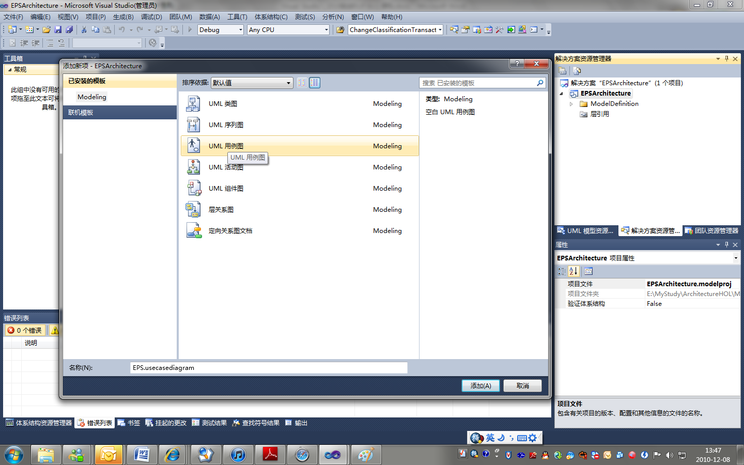Switch to 输出 tab at bottom
The image size is (744, 465).
[296, 423]
